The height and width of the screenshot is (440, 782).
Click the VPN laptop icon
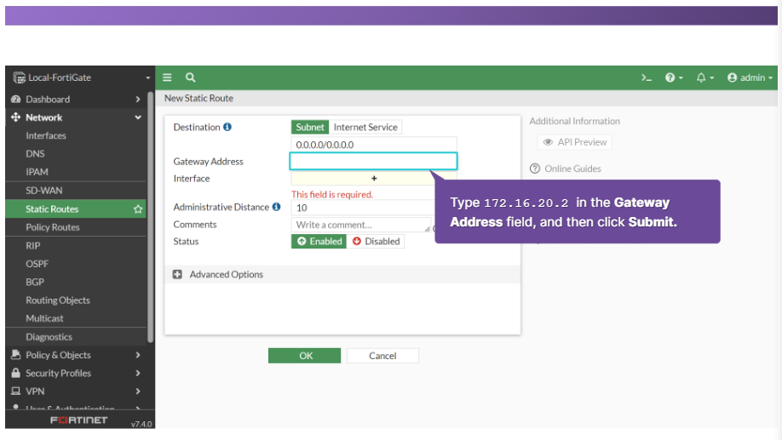click(16, 391)
